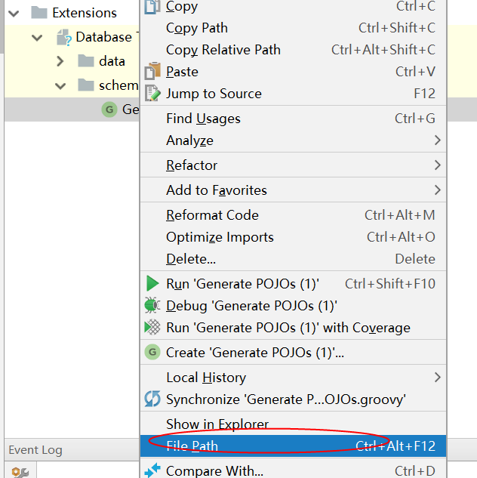This screenshot has height=478, width=477.
Task: Click the green Groovy Create configuration icon
Action: [152, 353]
